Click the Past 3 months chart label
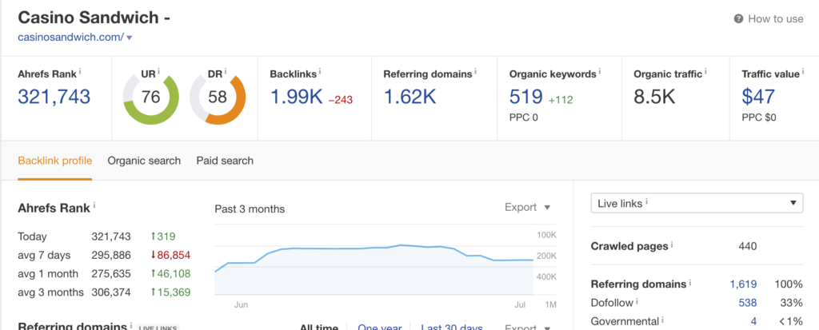The height and width of the screenshot is (330, 819). pos(250,209)
